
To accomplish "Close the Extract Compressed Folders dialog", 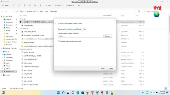I will [114, 20].
